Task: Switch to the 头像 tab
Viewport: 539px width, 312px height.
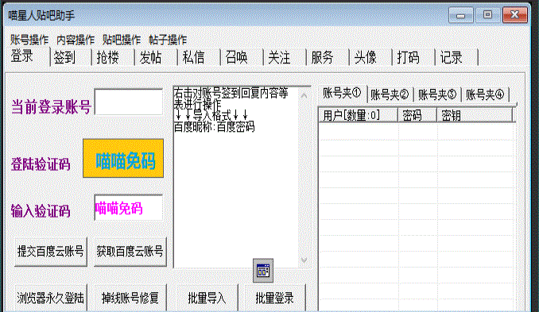Action: pos(371,57)
